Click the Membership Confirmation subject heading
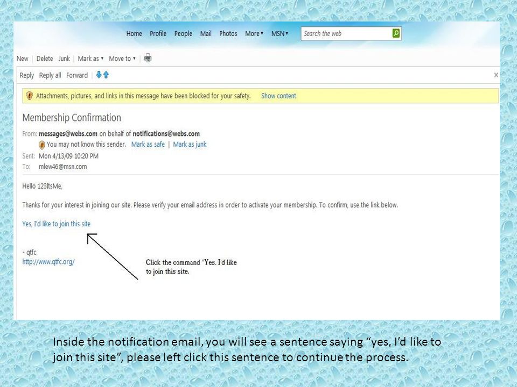517x387 pixels. [x=72, y=118]
